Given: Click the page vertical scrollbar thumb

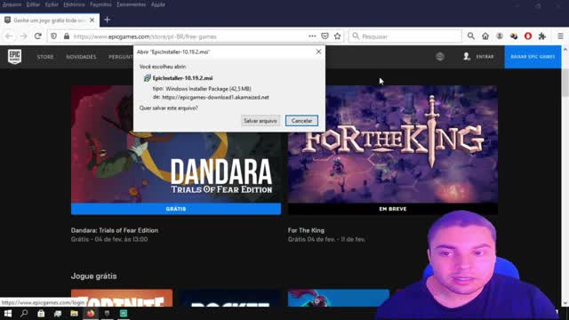Looking at the screenshot, I should click(565, 82).
